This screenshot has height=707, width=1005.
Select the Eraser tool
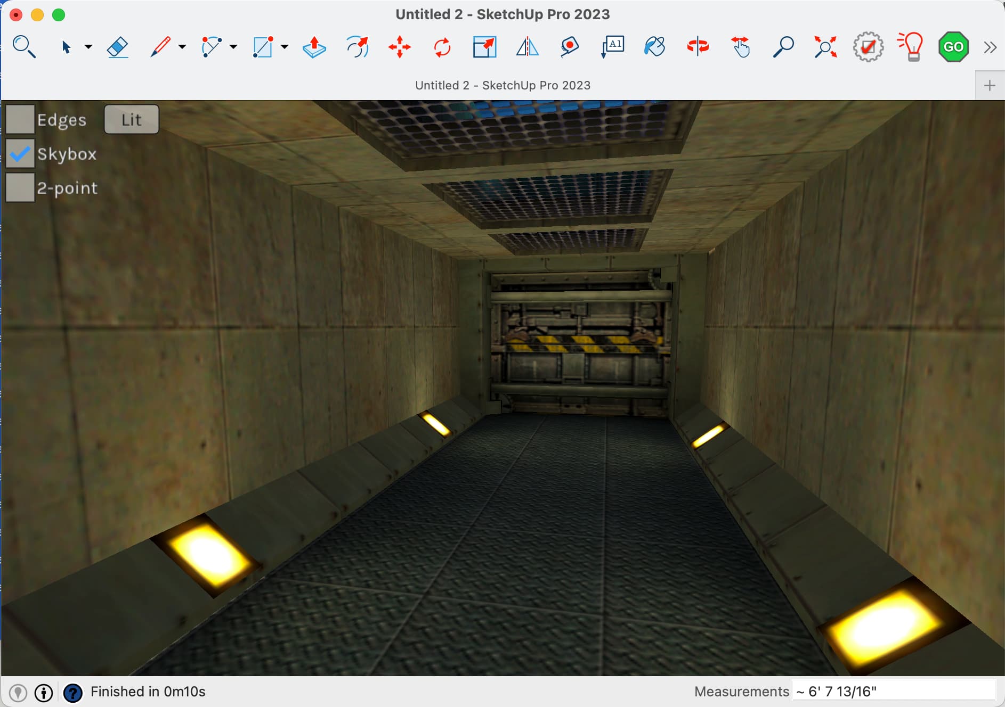point(118,47)
